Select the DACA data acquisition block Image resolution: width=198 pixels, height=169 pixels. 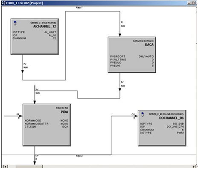tap(132, 55)
